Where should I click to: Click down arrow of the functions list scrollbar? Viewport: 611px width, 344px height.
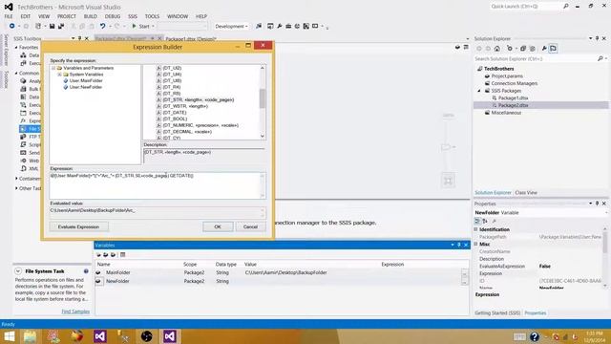tap(263, 136)
